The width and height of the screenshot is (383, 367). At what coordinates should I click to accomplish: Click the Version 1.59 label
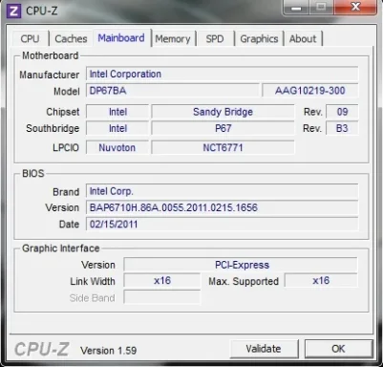point(109,351)
